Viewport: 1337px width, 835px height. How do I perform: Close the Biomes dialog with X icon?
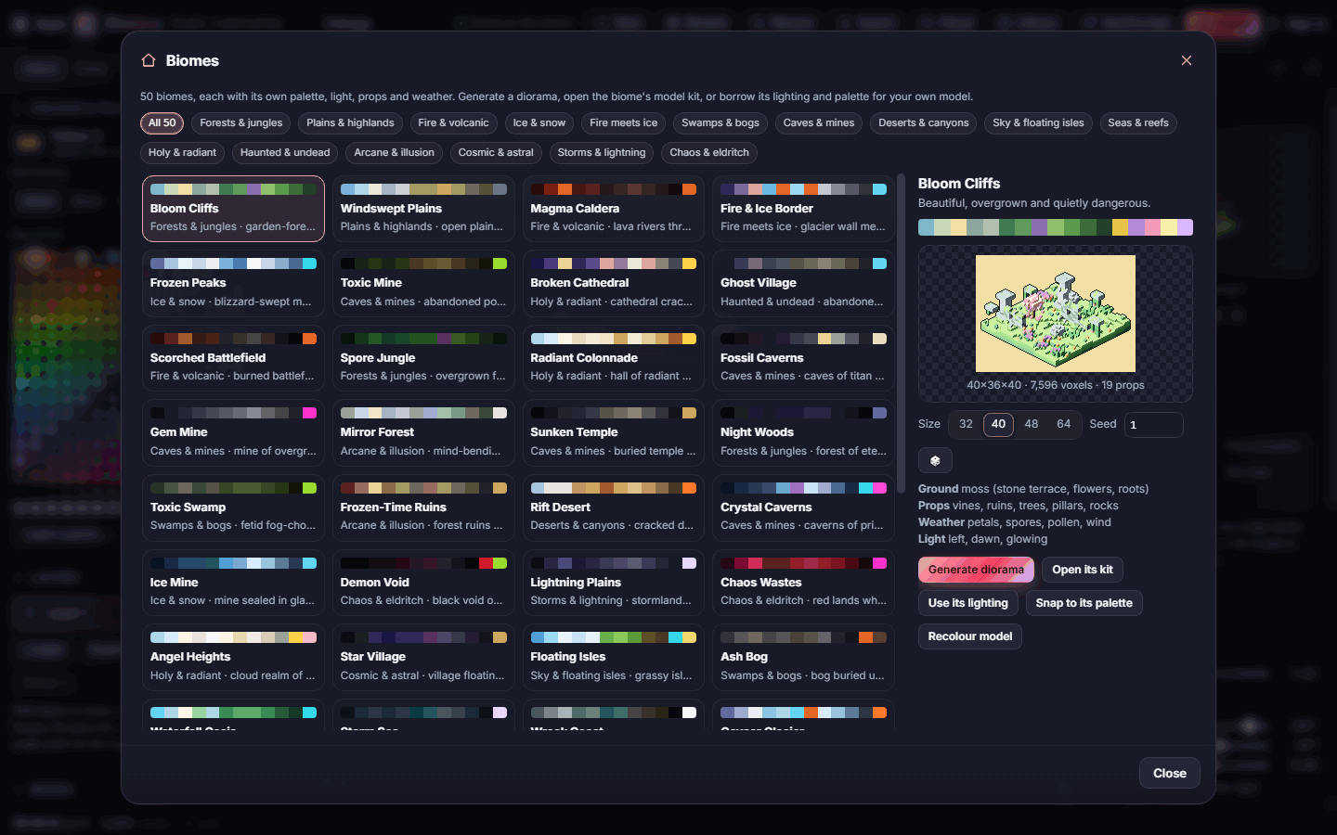(x=1186, y=60)
